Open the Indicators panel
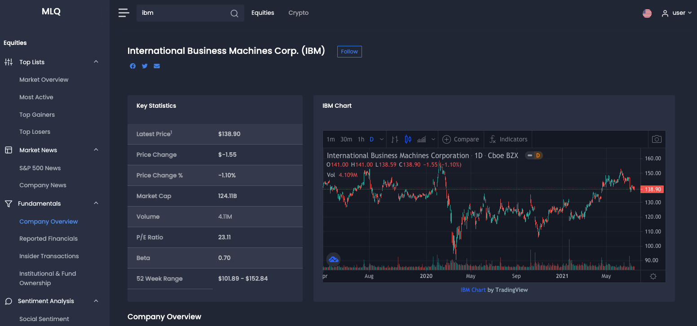The width and height of the screenshot is (697, 326). click(x=508, y=139)
